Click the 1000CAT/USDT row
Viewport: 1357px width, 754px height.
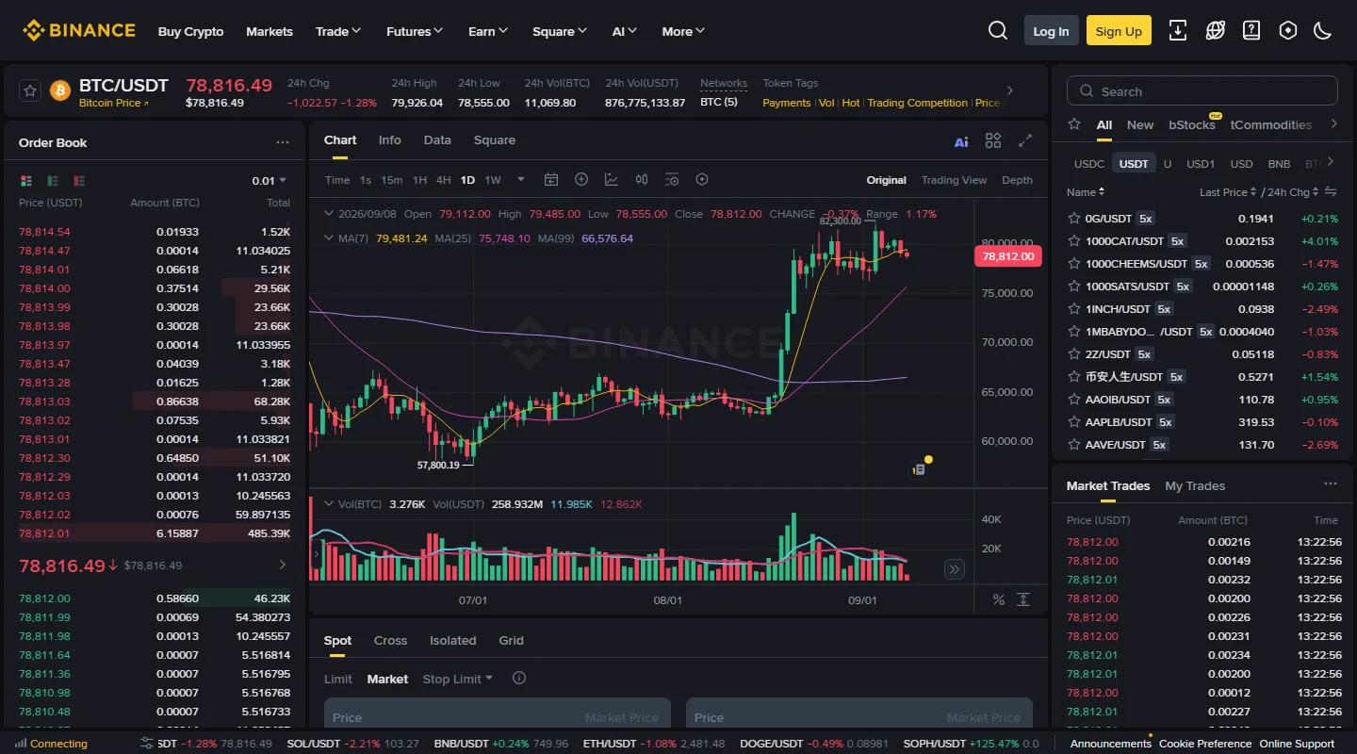point(1202,241)
